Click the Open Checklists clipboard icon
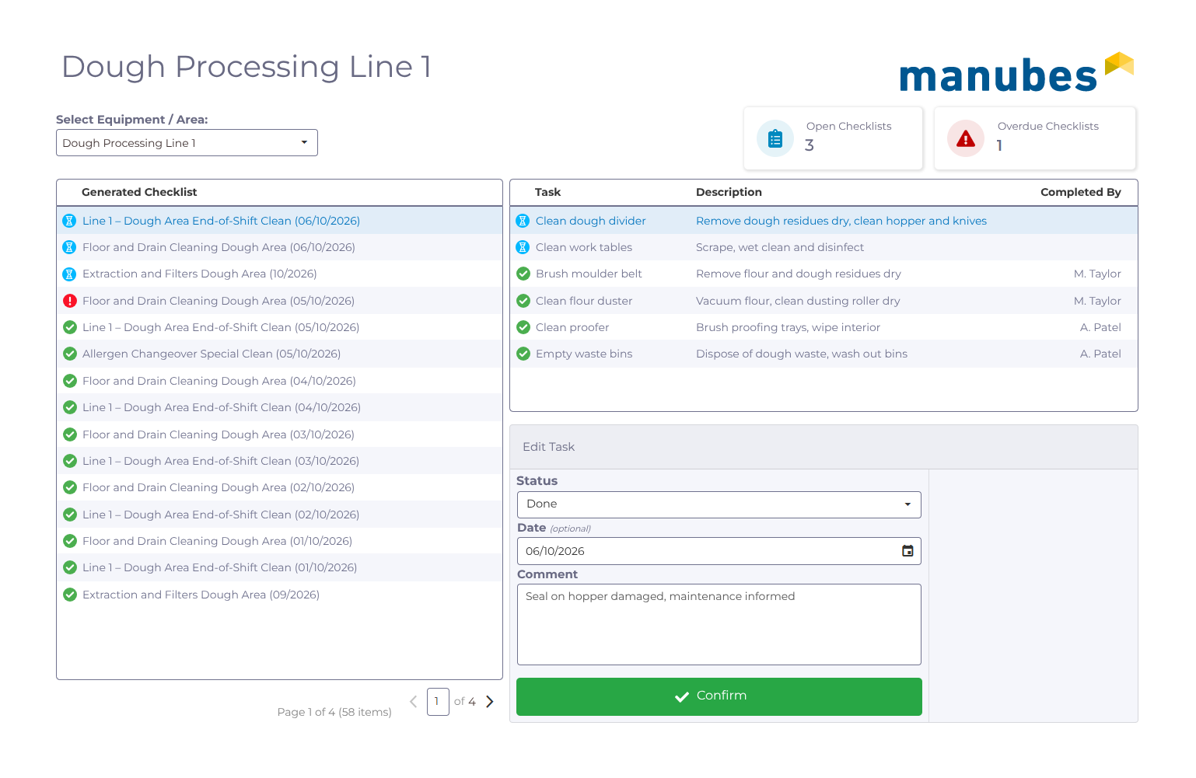The image size is (1196, 778). [775, 139]
